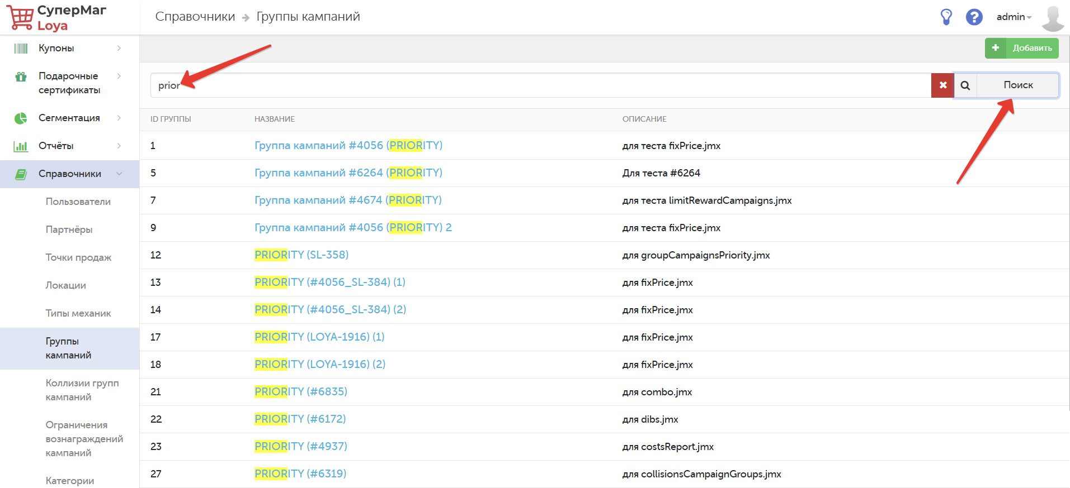The height and width of the screenshot is (488, 1070).
Task: Click the Поиск button
Action: click(x=1017, y=85)
